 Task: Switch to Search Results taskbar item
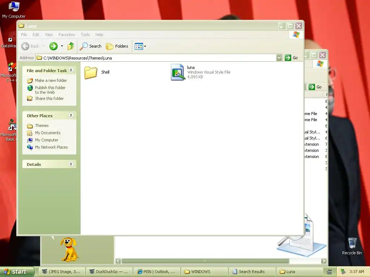[251, 272]
